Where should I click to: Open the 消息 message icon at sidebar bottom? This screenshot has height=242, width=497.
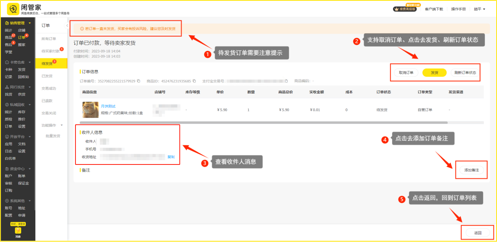click(x=18, y=231)
